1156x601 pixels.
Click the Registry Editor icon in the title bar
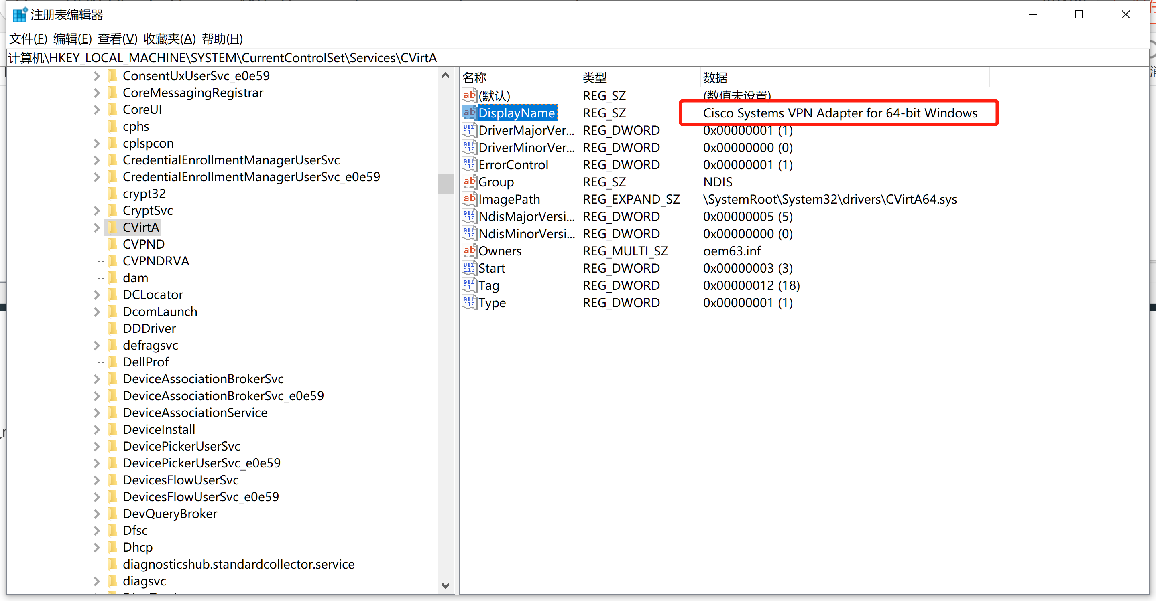(19, 14)
